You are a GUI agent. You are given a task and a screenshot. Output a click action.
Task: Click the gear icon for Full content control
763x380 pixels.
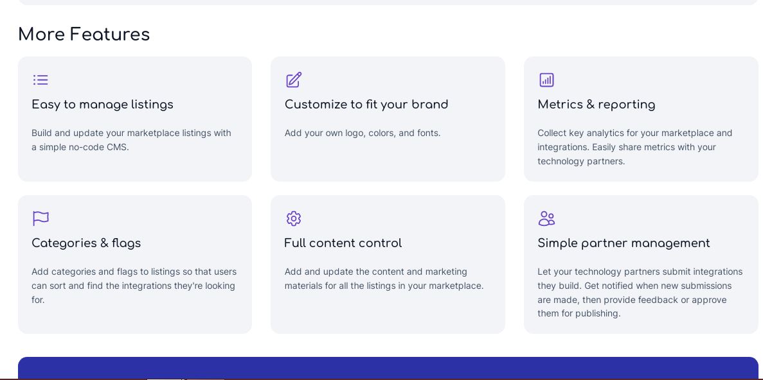(x=294, y=219)
